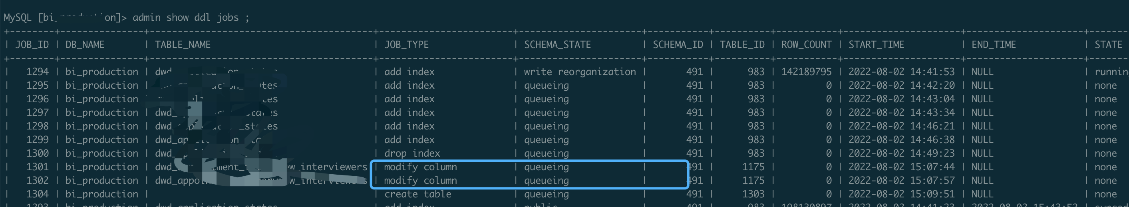The image size is (1129, 207).
Task: Click the 'write reorganization' schema state cell
Action: pyautogui.click(x=579, y=72)
